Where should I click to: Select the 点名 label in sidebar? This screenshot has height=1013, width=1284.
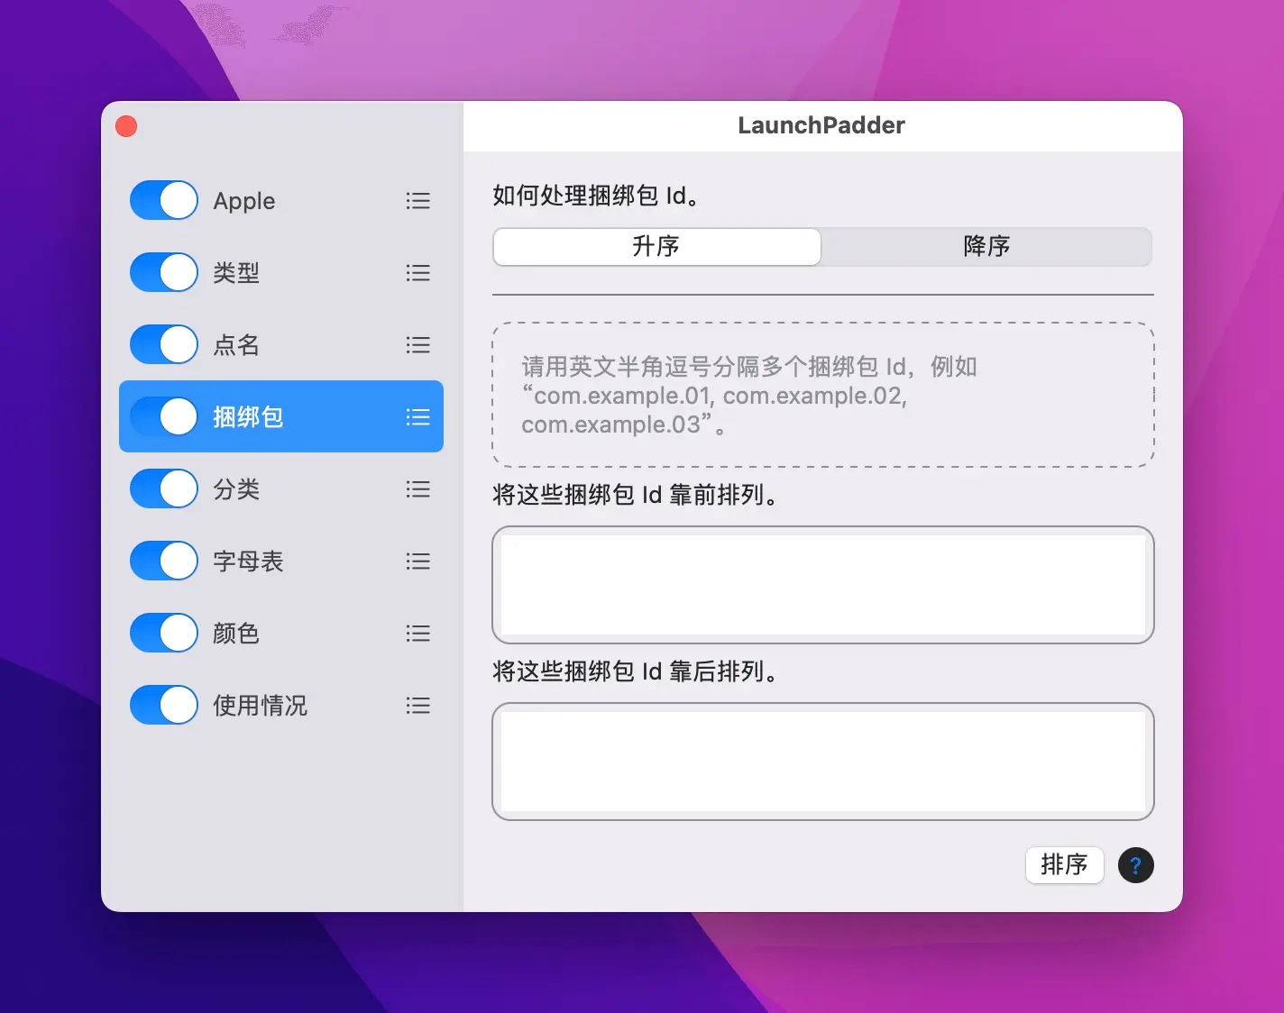pyautogui.click(x=236, y=344)
